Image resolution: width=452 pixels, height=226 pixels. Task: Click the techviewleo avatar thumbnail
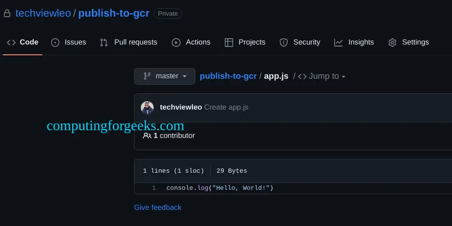coord(147,108)
